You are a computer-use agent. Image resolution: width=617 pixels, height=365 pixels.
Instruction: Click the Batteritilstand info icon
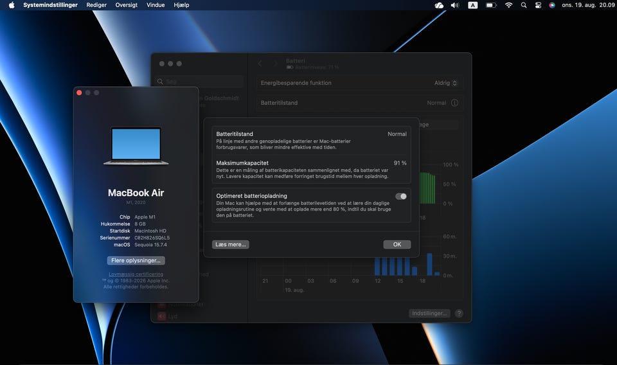click(454, 103)
